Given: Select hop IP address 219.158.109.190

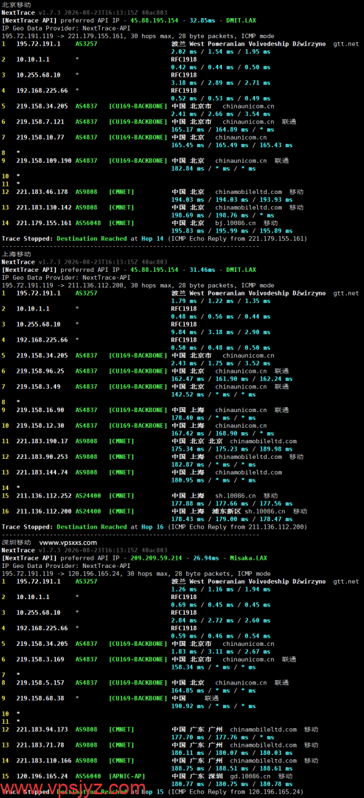Looking at the screenshot, I should tap(44, 161).
